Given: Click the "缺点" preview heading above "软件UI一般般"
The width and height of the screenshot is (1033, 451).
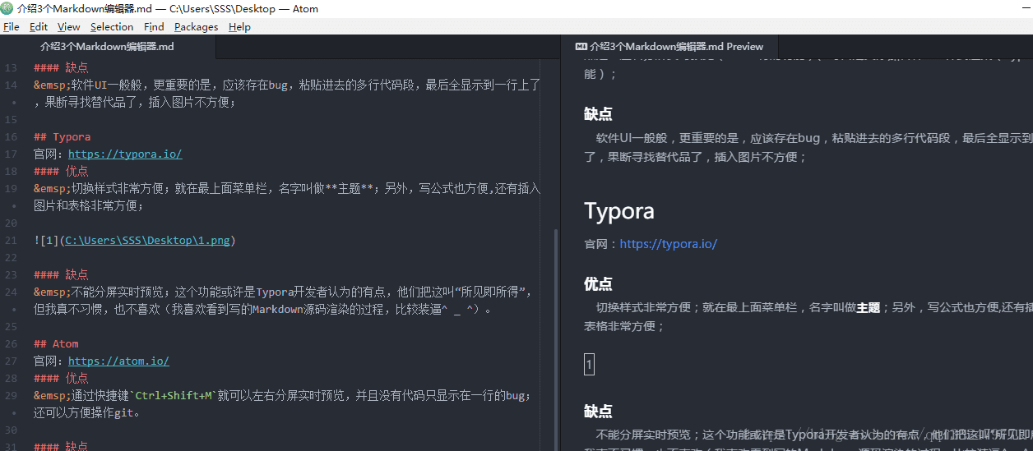Looking at the screenshot, I should 598,113.
